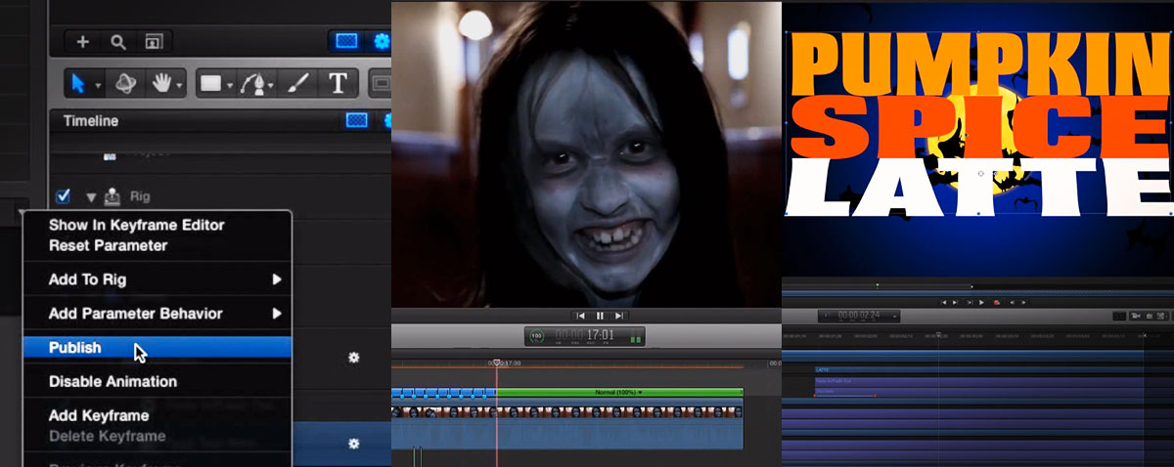Toggle the Rig layer checkbox
This screenshot has width=1174, height=467.
tap(64, 196)
